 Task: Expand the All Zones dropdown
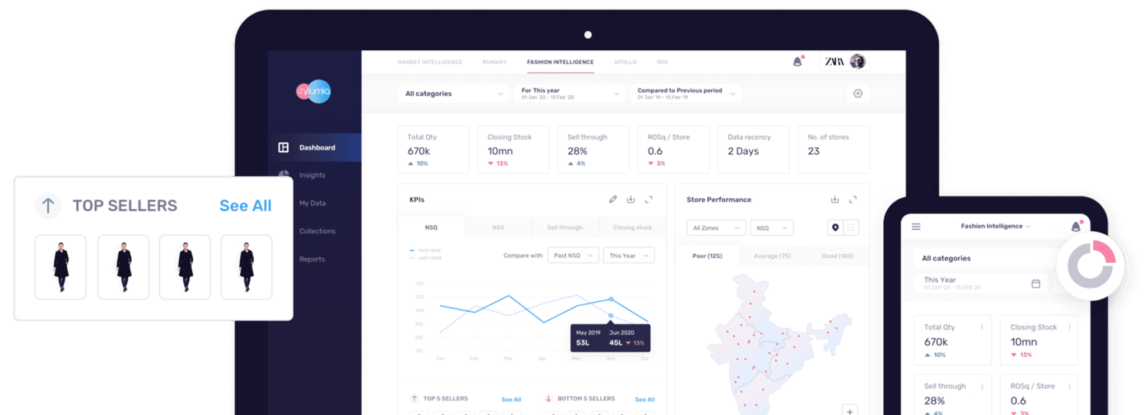tap(716, 228)
